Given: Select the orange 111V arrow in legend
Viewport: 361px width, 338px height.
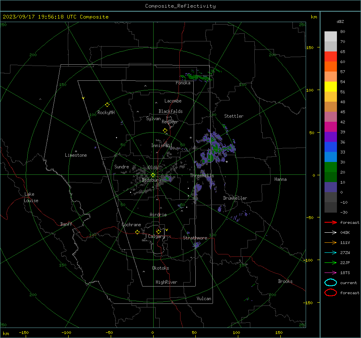Looking at the screenshot, I should (x=331, y=242).
